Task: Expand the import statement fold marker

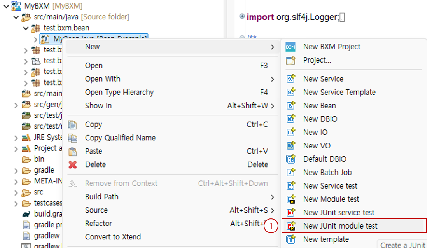Action: coord(242,17)
